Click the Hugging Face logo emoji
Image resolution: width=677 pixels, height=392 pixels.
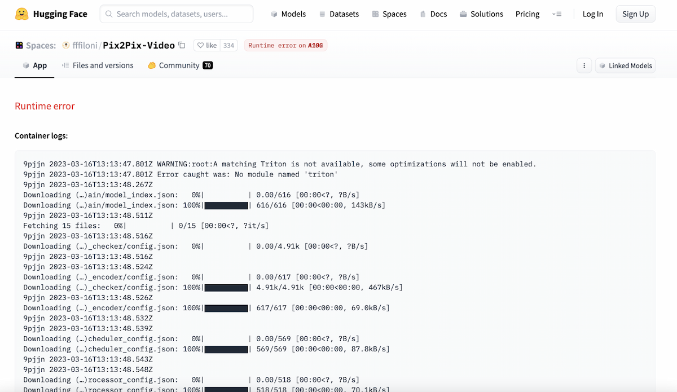point(22,14)
